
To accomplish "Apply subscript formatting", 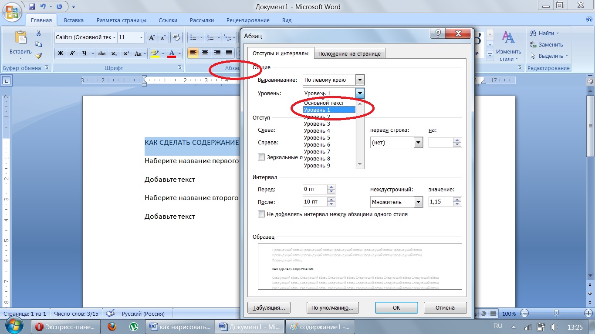I will (x=114, y=53).
